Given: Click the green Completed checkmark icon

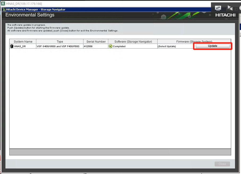Looking at the screenshot, I should pyautogui.click(x=111, y=46).
